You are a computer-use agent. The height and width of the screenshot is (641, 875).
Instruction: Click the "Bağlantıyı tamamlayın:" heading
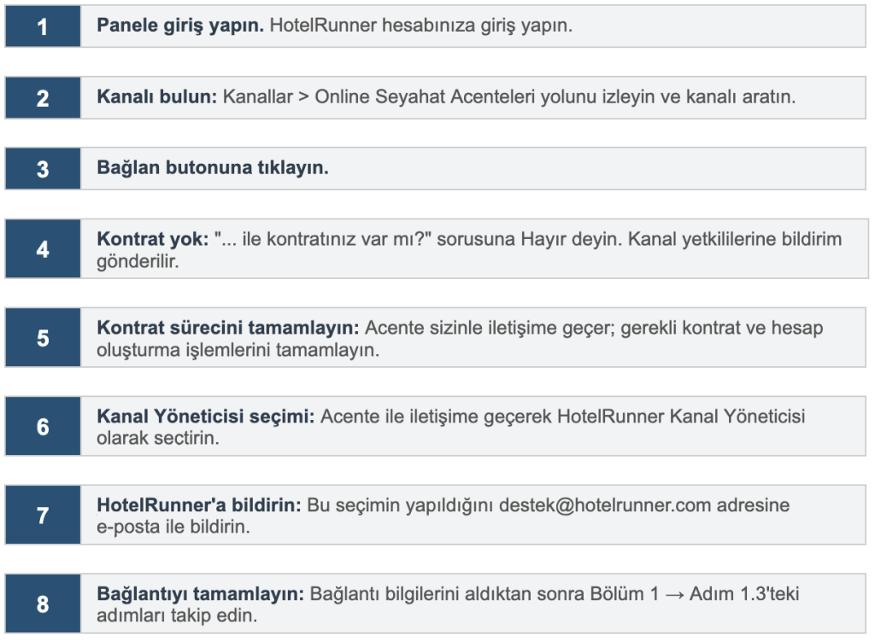(201, 594)
